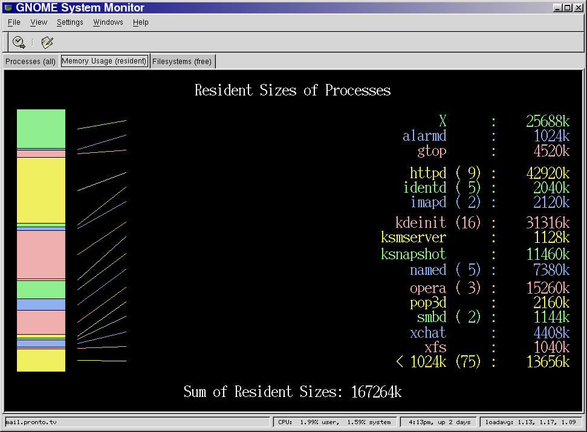
Task: Click the preferences notepad toolbar icon
Action: 47,42
